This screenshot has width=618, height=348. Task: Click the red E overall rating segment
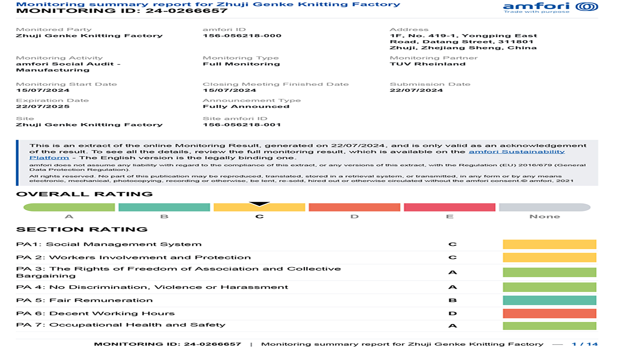tap(450, 207)
